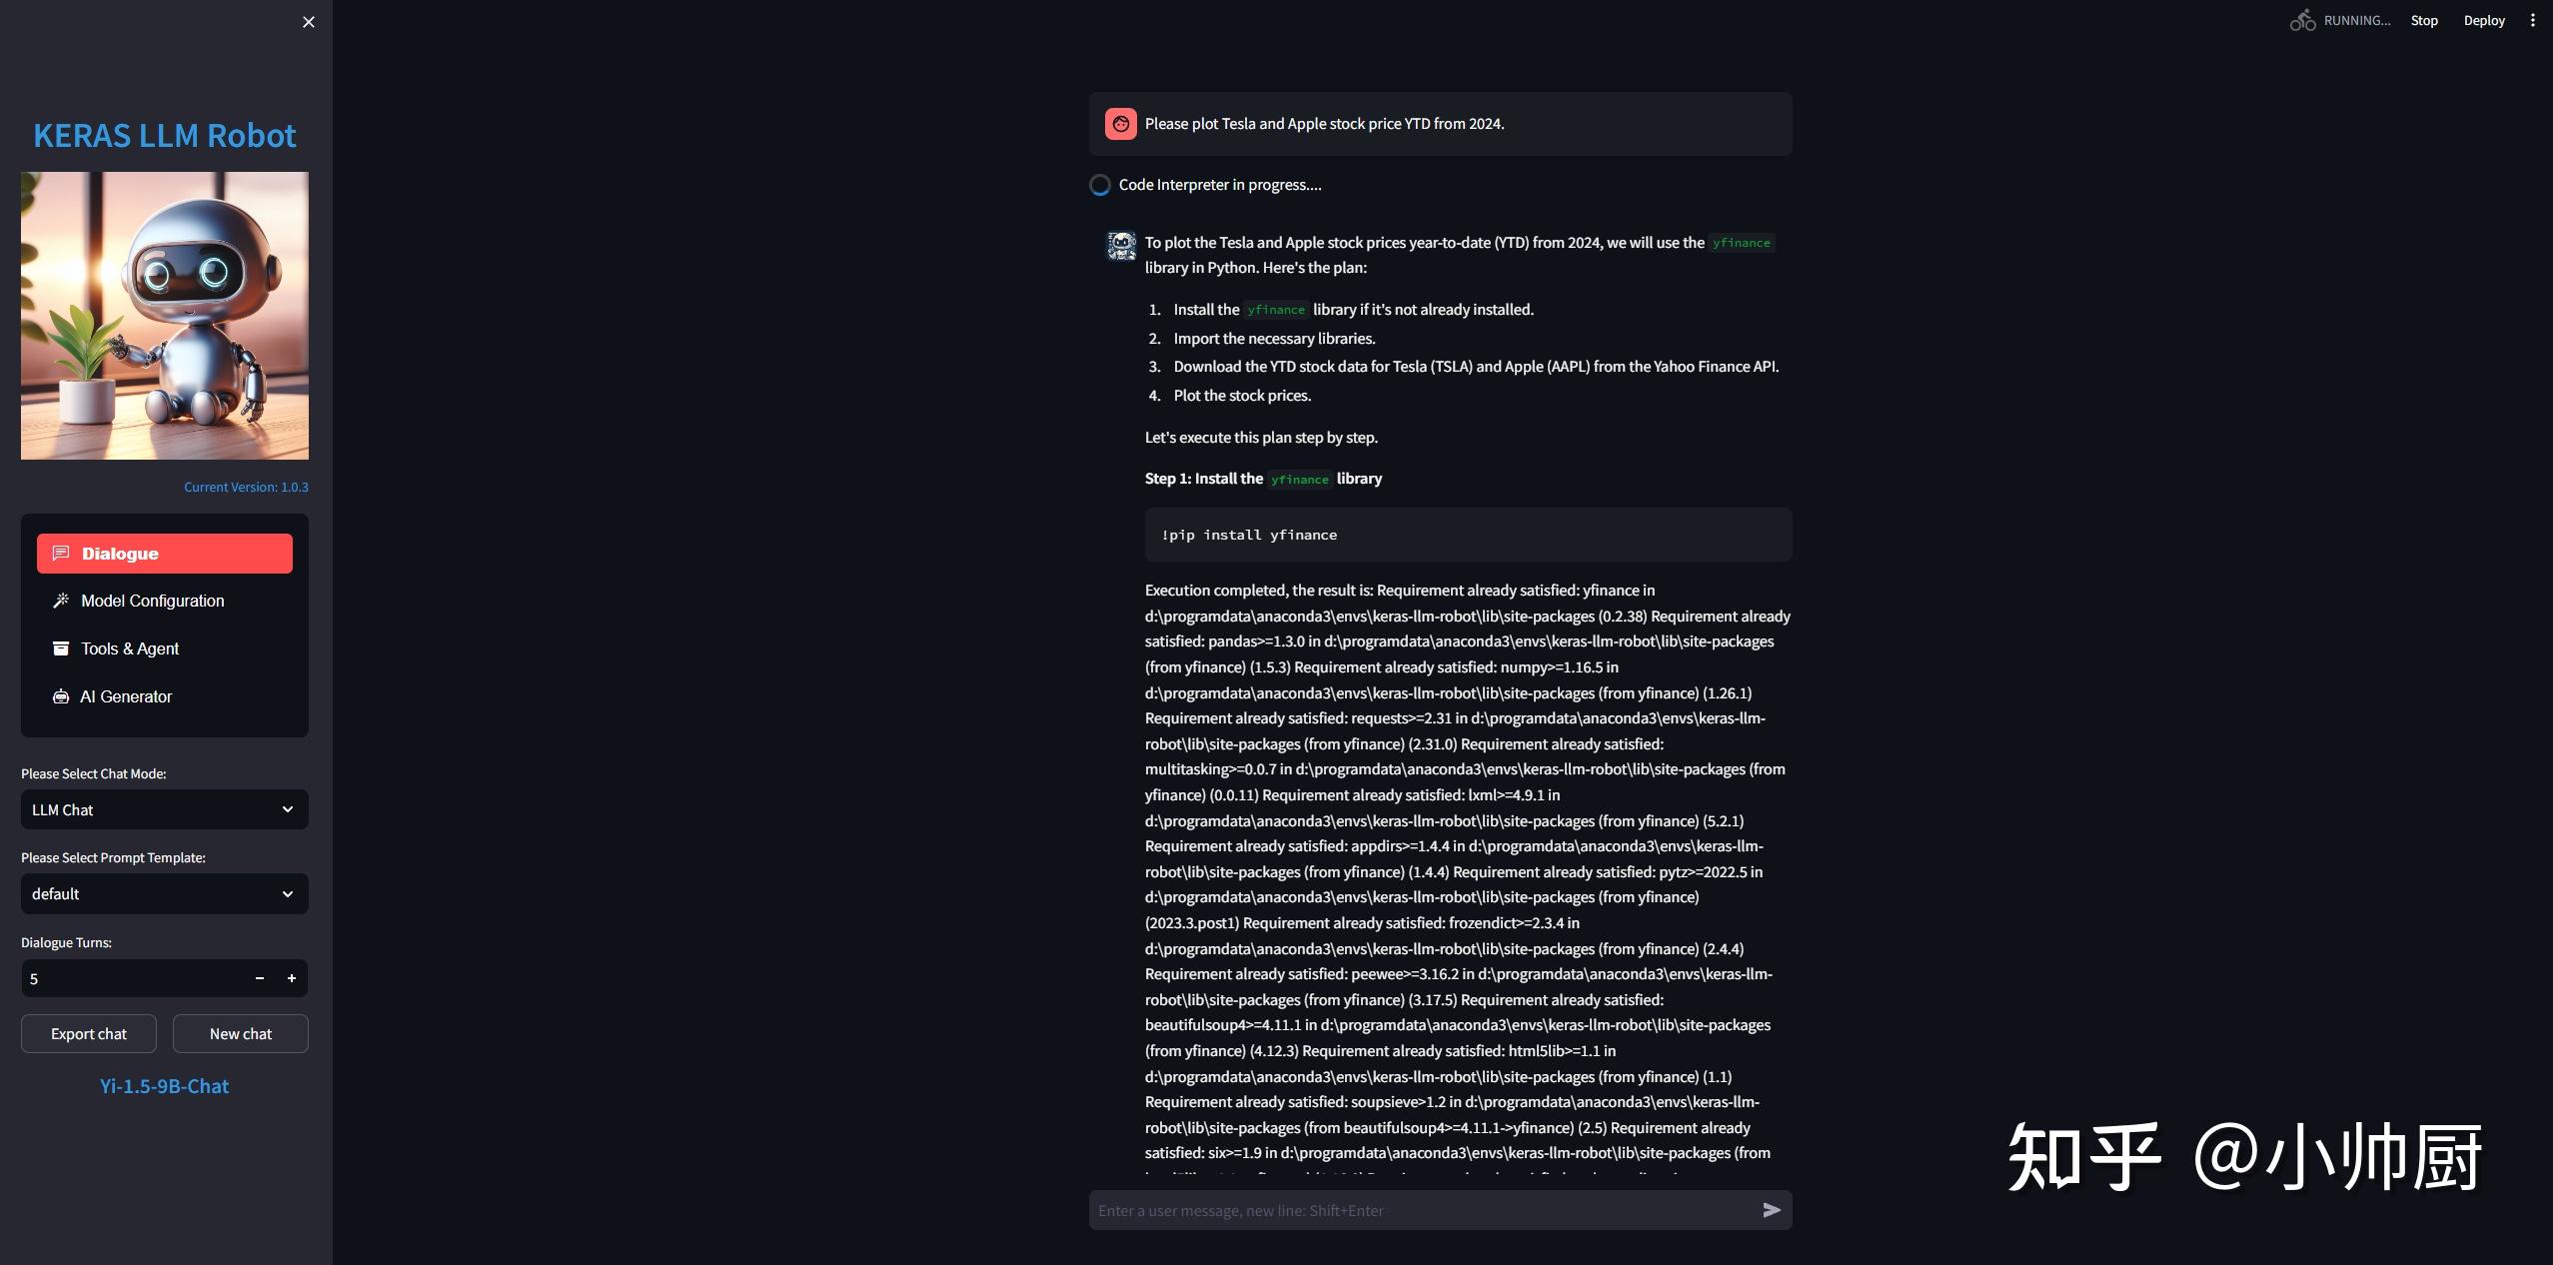Click the Export chat button
This screenshot has height=1265, width=2553.
pyautogui.click(x=89, y=1034)
